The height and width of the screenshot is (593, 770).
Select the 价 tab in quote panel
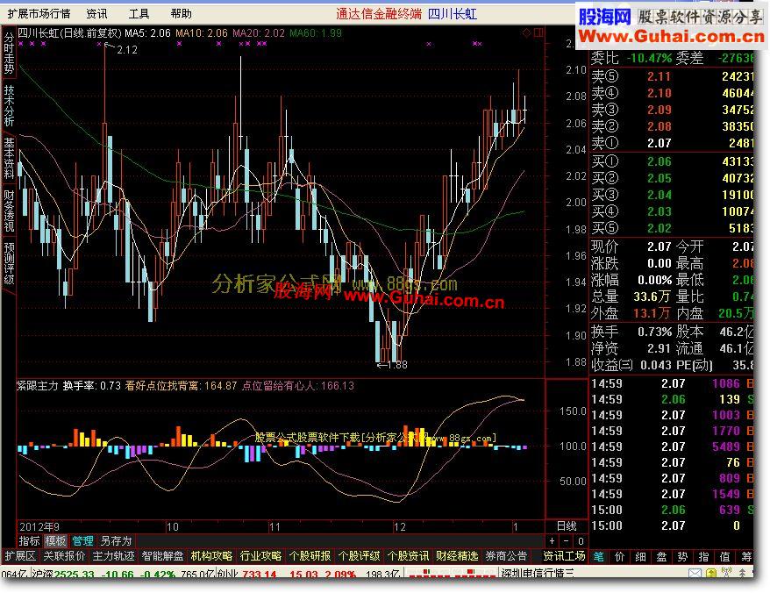[620, 557]
